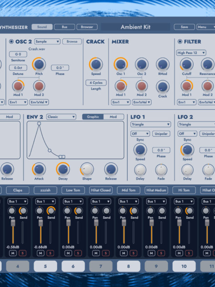Open the Menu dropdown
The image size is (215, 287).
(206, 27)
